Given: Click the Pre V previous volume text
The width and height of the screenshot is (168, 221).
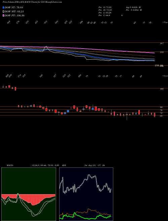Looking at the screenshot, I should pos(133,10).
